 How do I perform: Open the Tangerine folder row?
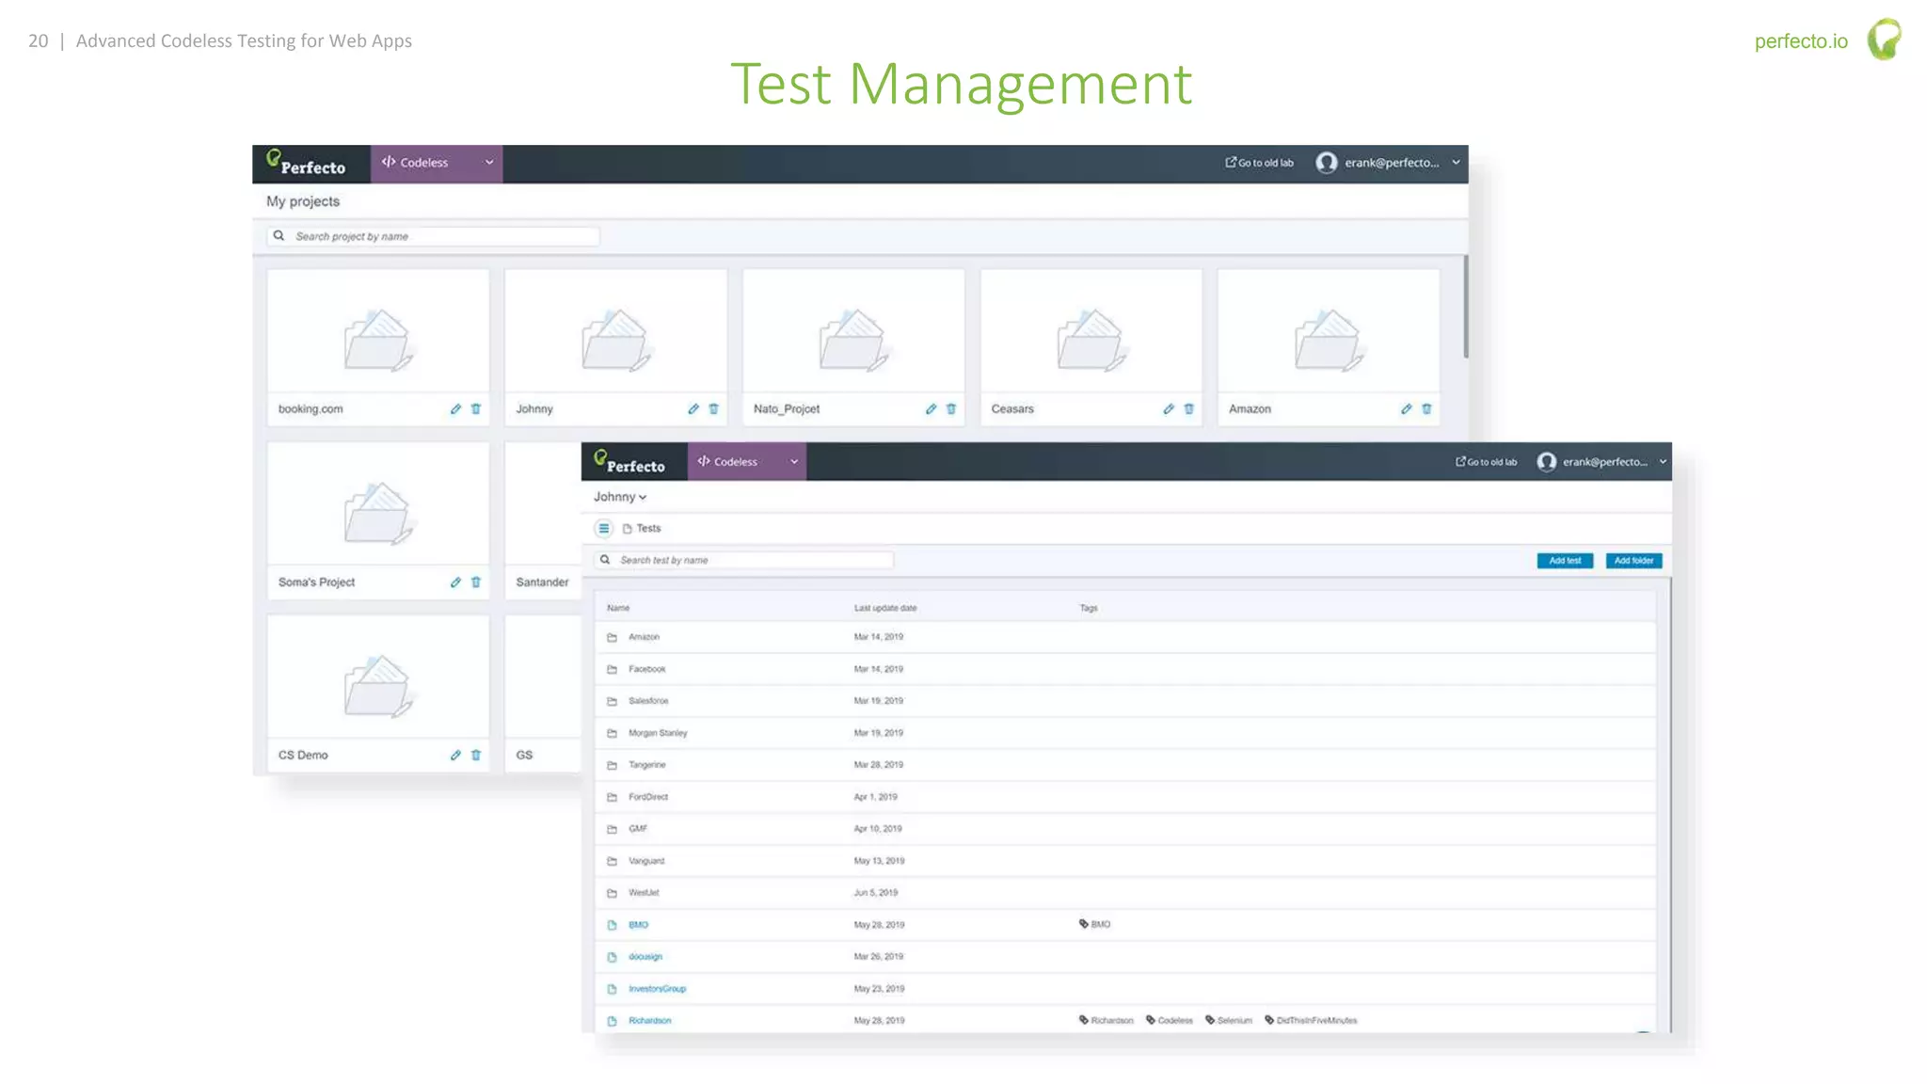point(1125,765)
